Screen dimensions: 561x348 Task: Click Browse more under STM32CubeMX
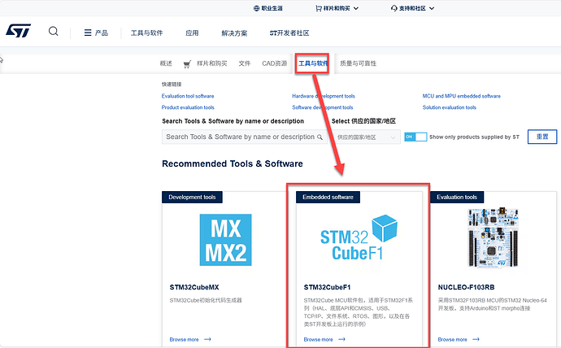[x=184, y=339]
